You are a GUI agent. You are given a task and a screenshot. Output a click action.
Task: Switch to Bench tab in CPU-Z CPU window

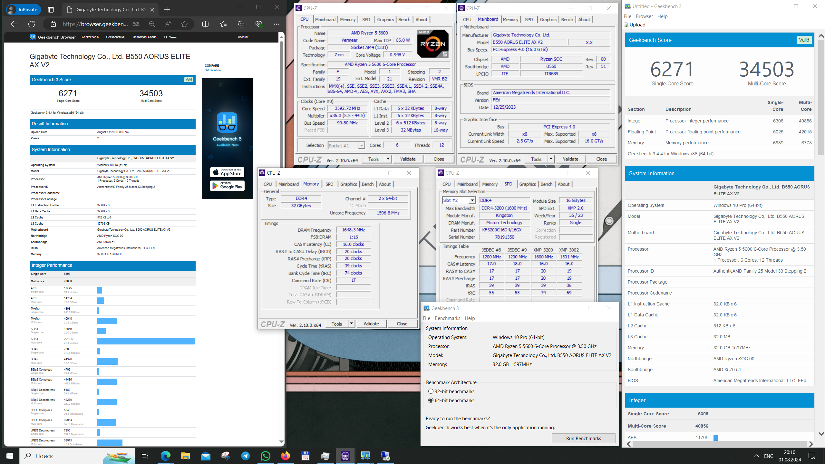404,19
